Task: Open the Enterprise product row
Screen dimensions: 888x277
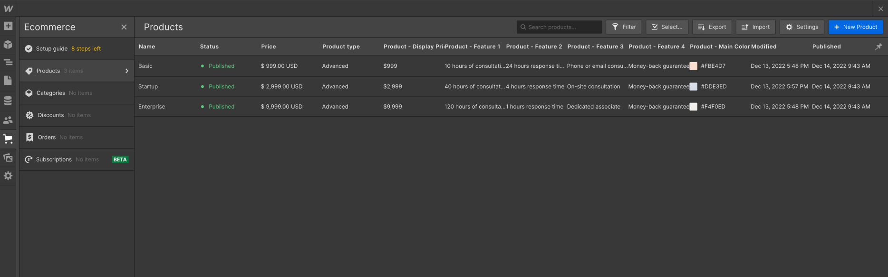Action: (511, 107)
